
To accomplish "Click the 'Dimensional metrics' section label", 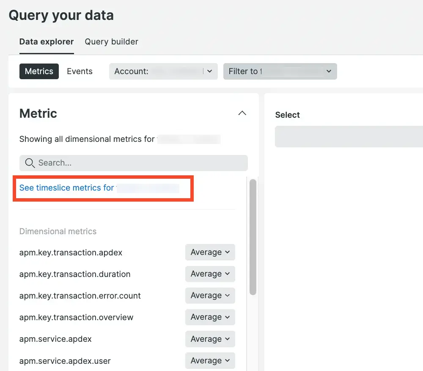I will 58,231.
